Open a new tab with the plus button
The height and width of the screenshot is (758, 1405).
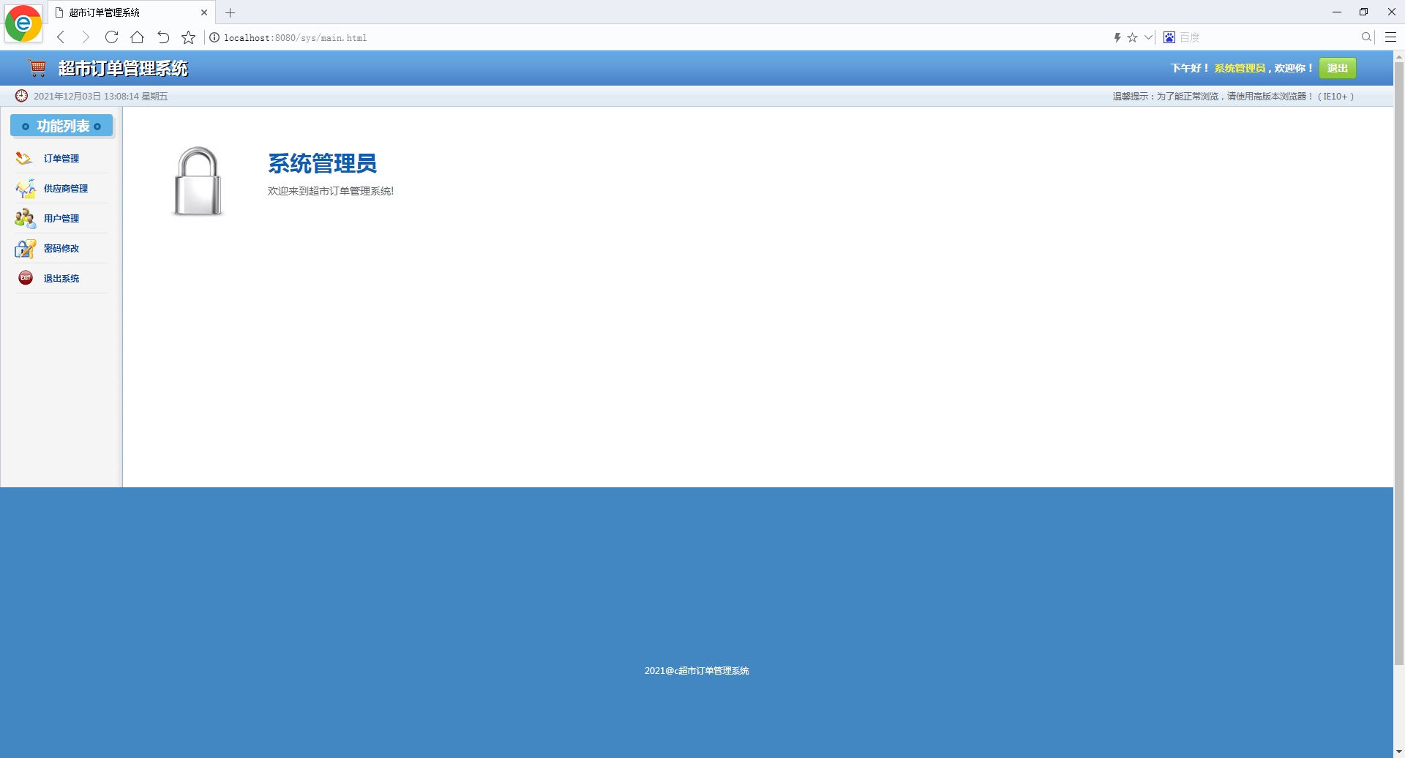pos(231,12)
